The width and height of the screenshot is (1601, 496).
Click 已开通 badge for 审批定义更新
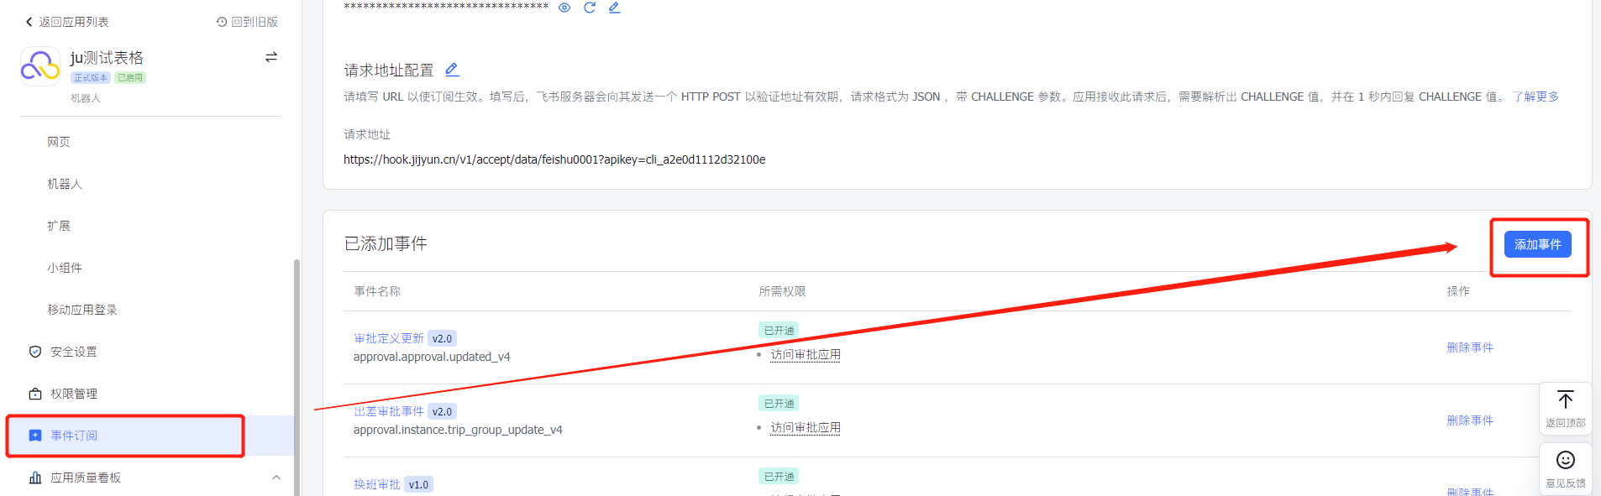click(779, 331)
